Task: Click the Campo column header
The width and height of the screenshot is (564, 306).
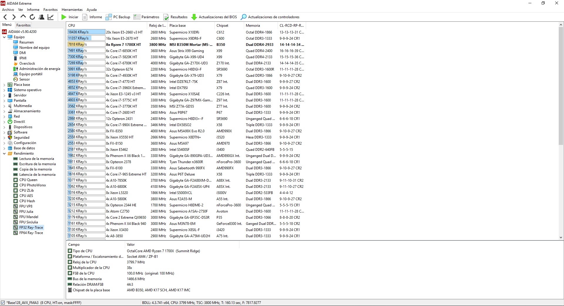Action: tap(96, 245)
